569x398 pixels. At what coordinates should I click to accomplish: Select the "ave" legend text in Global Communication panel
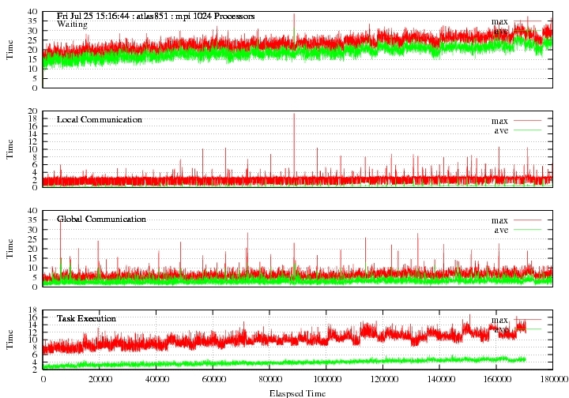pos(501,230)
